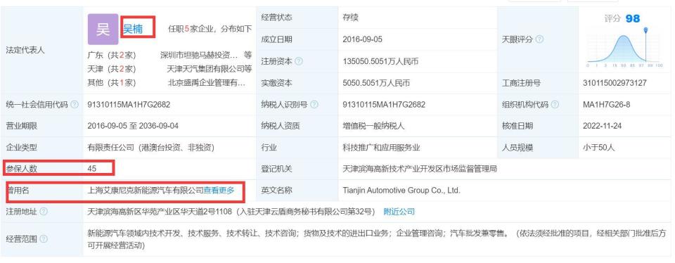Select the registered address text

click(x=231, y=212)
